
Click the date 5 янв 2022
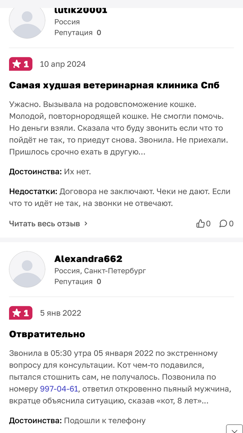[x=61, y=313]
